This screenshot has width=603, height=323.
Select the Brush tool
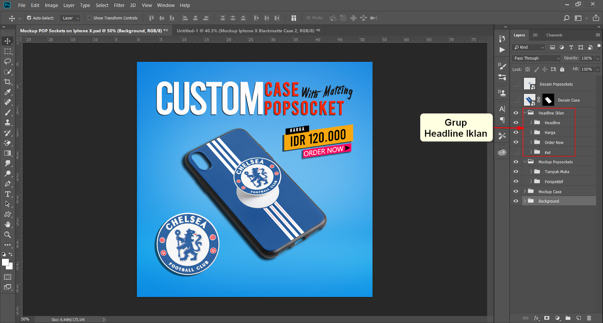tap(8, 112)
